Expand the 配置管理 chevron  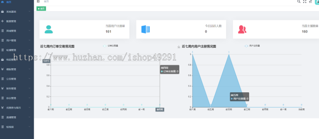coord(29,21)
